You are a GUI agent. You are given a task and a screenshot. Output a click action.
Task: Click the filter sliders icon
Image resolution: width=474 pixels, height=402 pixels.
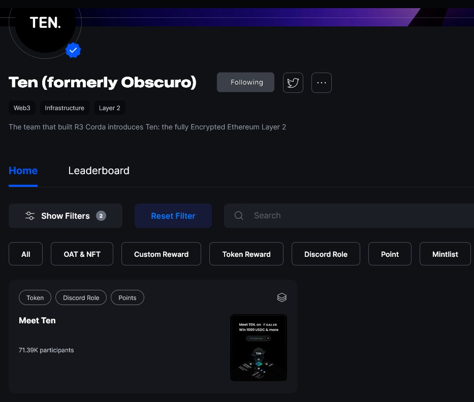pos(29,216)
